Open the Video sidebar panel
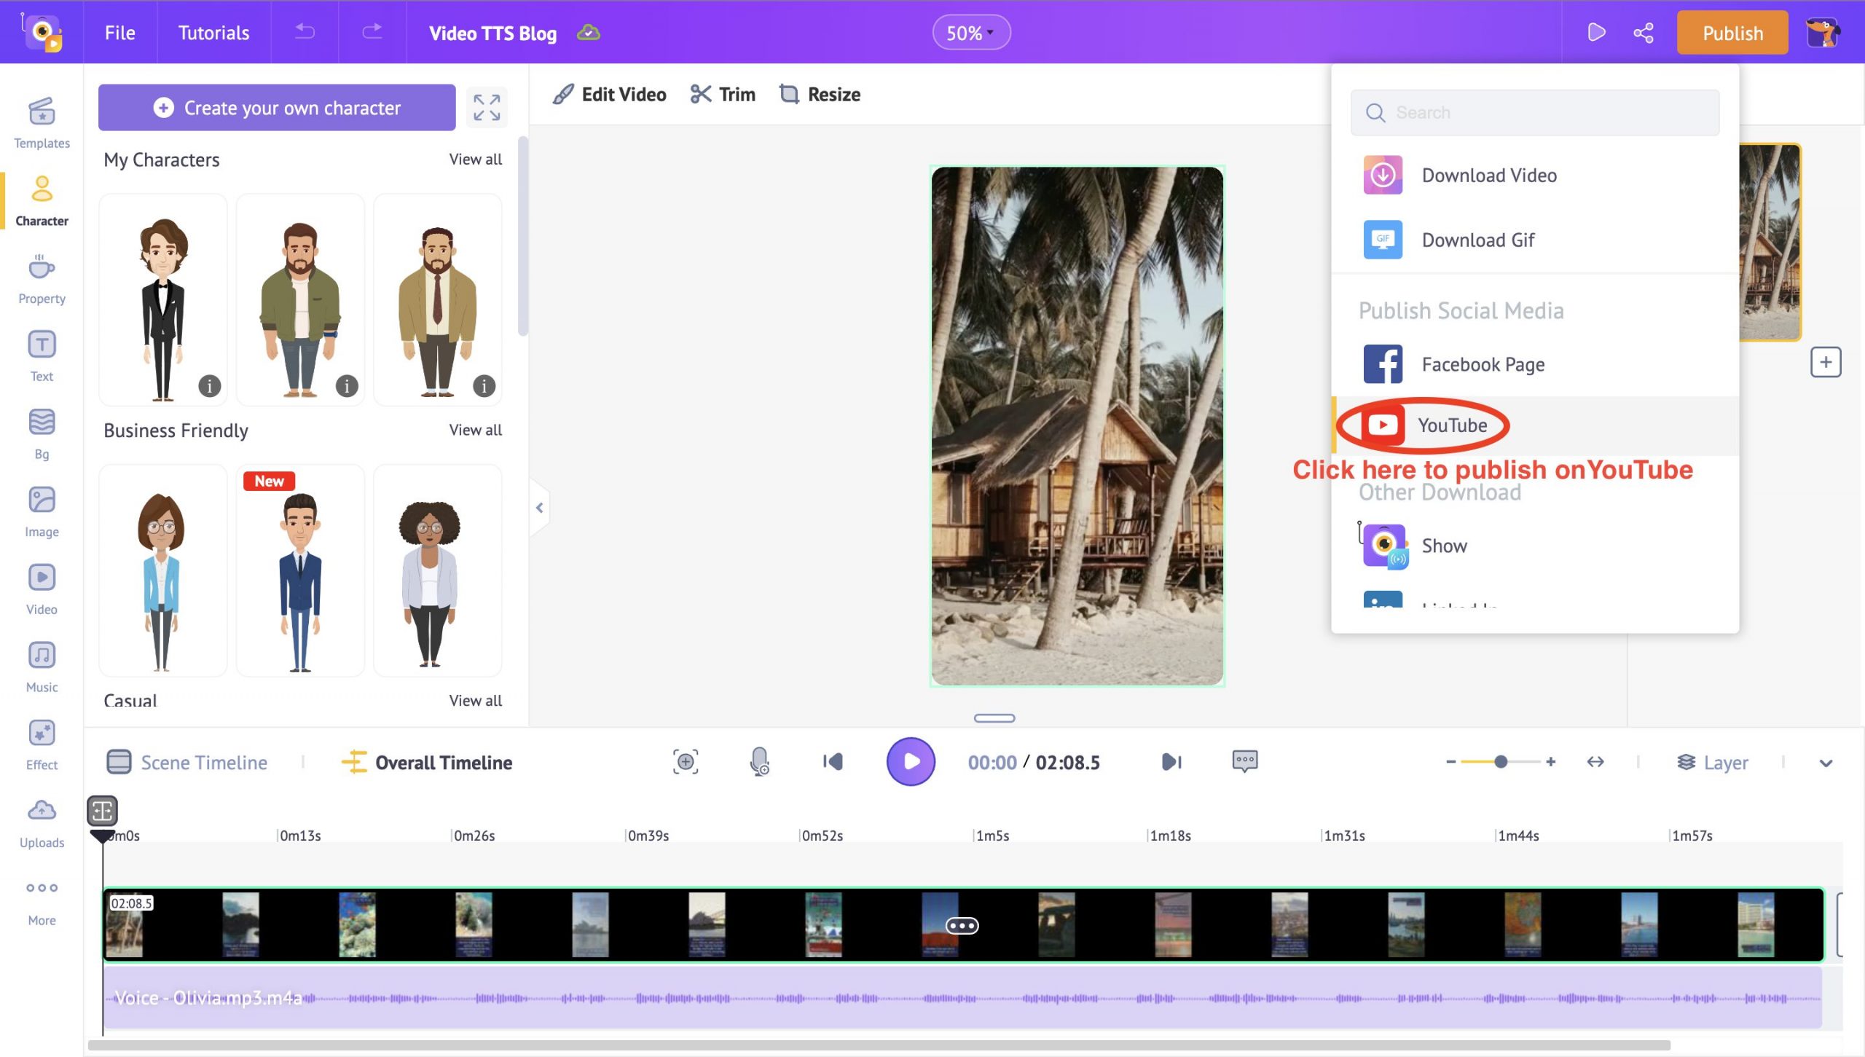The width and height of the screenshot is (1865, 1057). pos(42,589)
